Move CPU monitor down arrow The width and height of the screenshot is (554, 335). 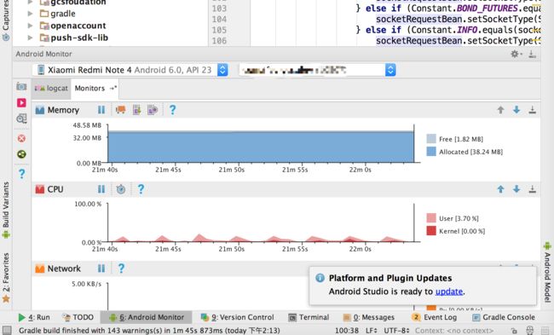516,189
